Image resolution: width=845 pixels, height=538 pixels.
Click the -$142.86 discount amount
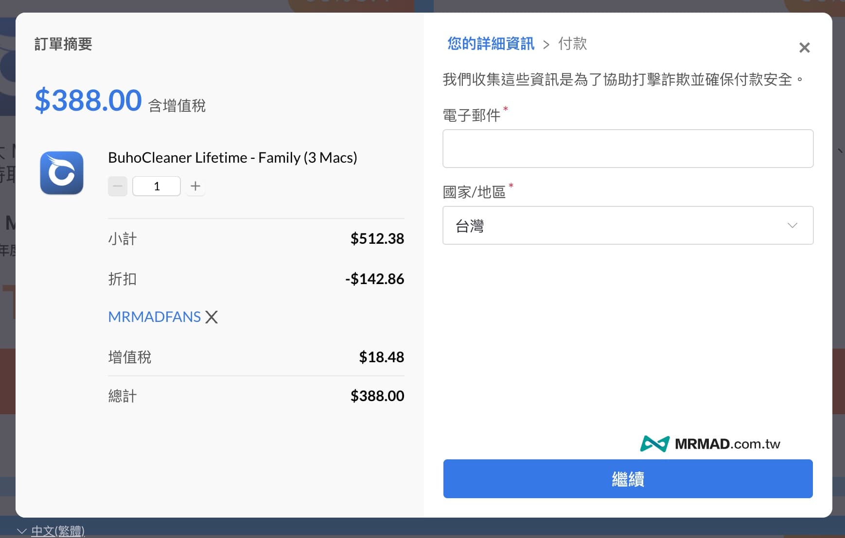coord(374,279)
